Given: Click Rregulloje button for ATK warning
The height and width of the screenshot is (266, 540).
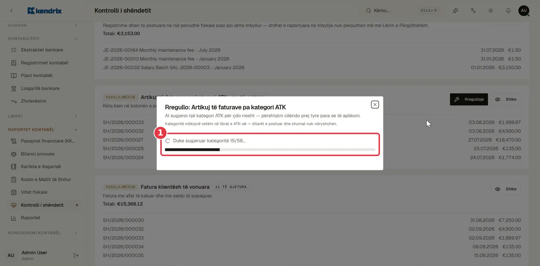Looking at the screenshot, I should coord(469,99).
